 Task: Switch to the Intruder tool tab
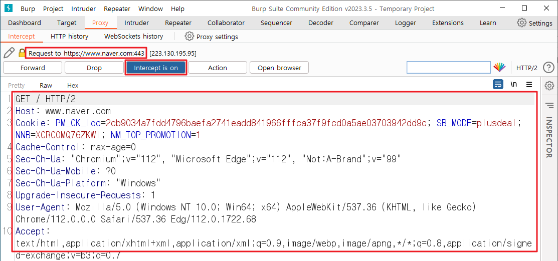pyautogui.click(x=136, y=23)
